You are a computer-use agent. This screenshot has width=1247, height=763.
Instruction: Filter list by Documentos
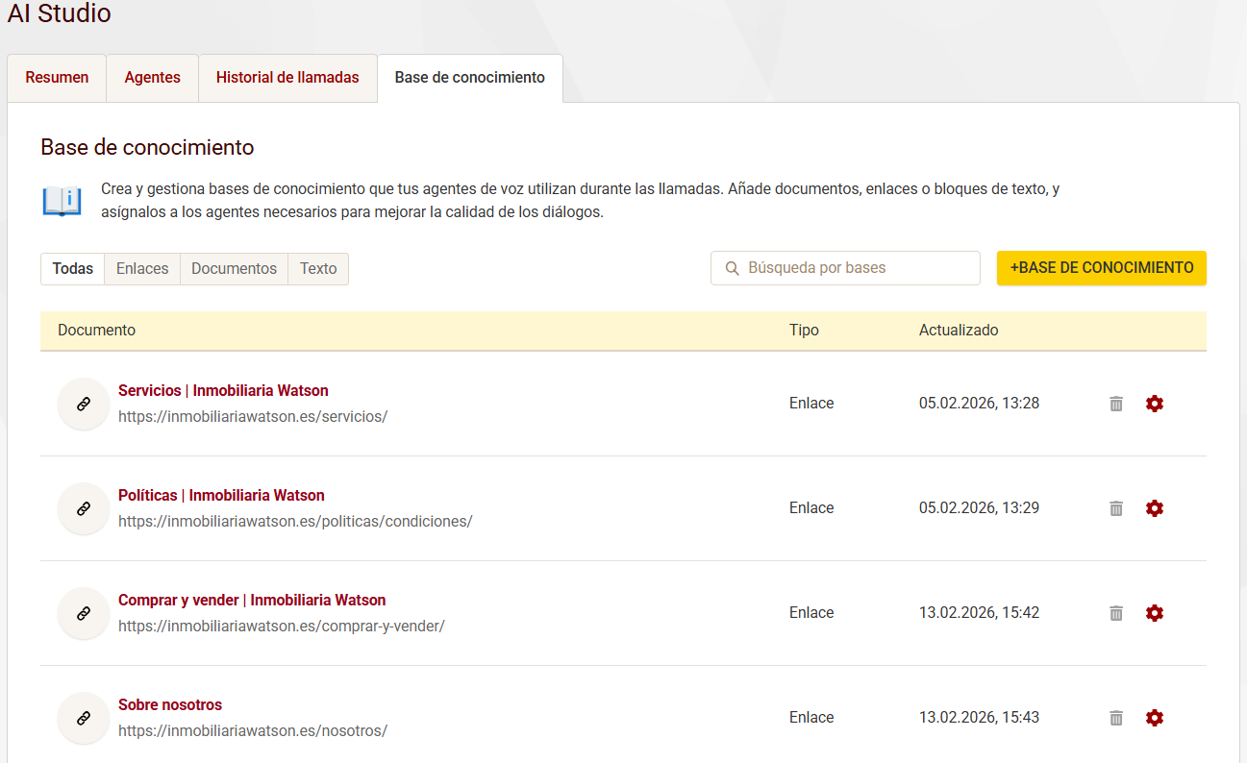click(234, 269)
